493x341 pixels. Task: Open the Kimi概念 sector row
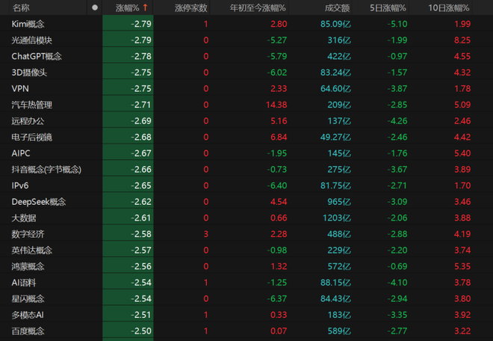click(28, 24)
